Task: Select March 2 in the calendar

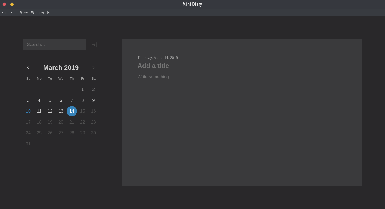Action: [94, 90]
